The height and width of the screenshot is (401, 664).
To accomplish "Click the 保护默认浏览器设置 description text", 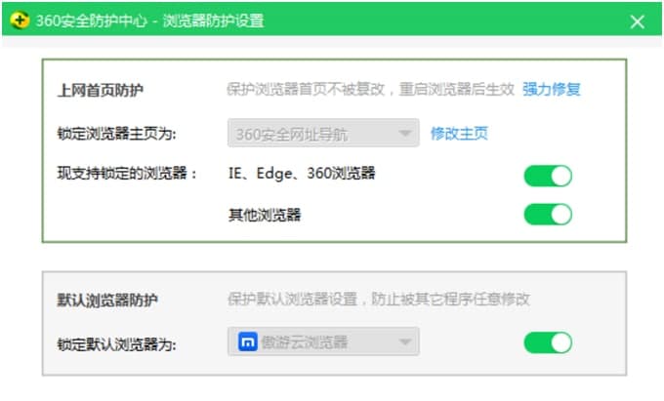I will [x=379, y=300].
